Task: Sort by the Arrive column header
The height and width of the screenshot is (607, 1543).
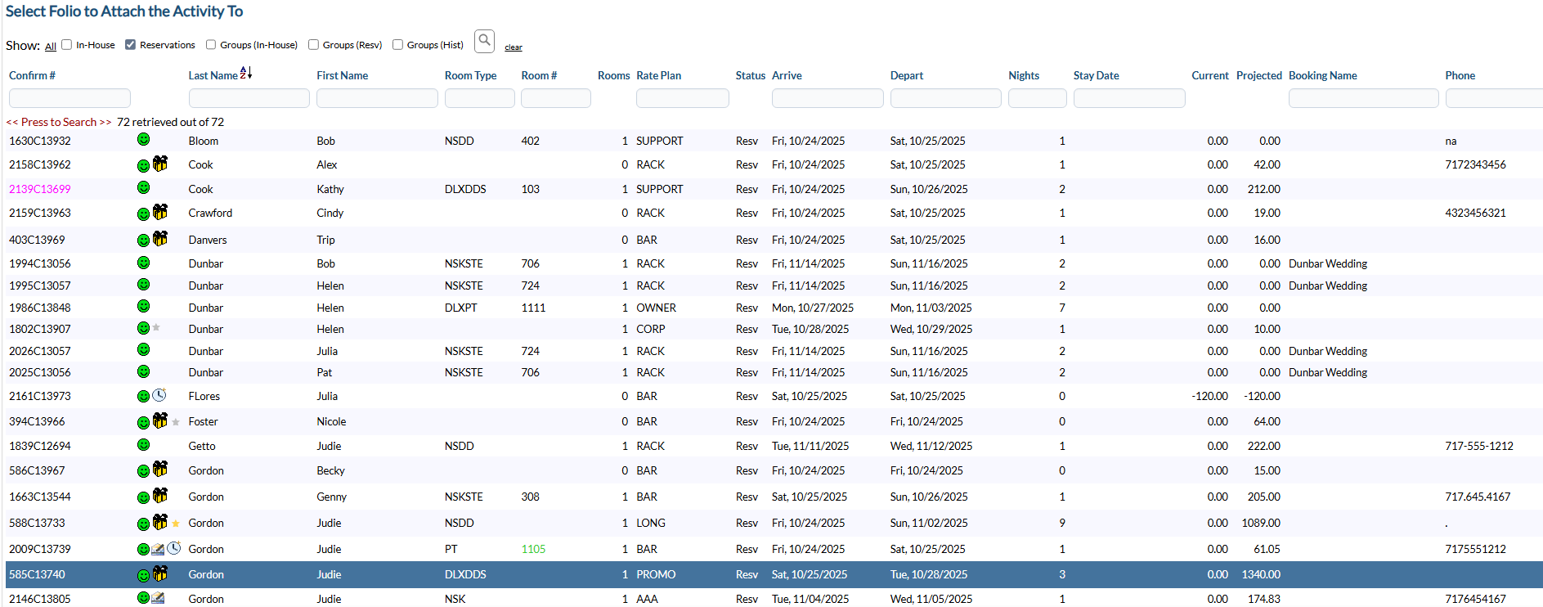Action: point(787,75)
